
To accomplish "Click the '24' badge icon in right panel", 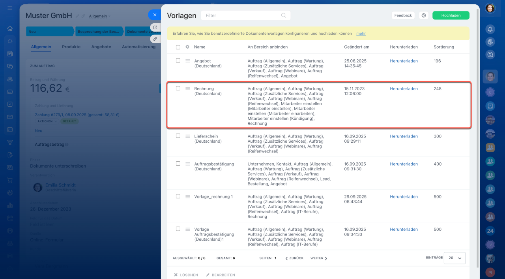I will click(490, 231).
